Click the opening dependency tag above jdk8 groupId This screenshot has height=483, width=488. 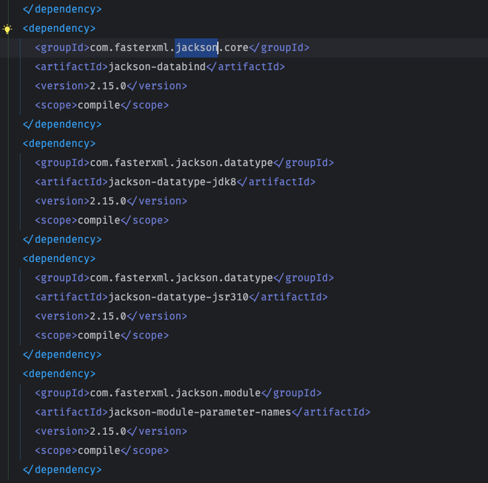[59, 144]
